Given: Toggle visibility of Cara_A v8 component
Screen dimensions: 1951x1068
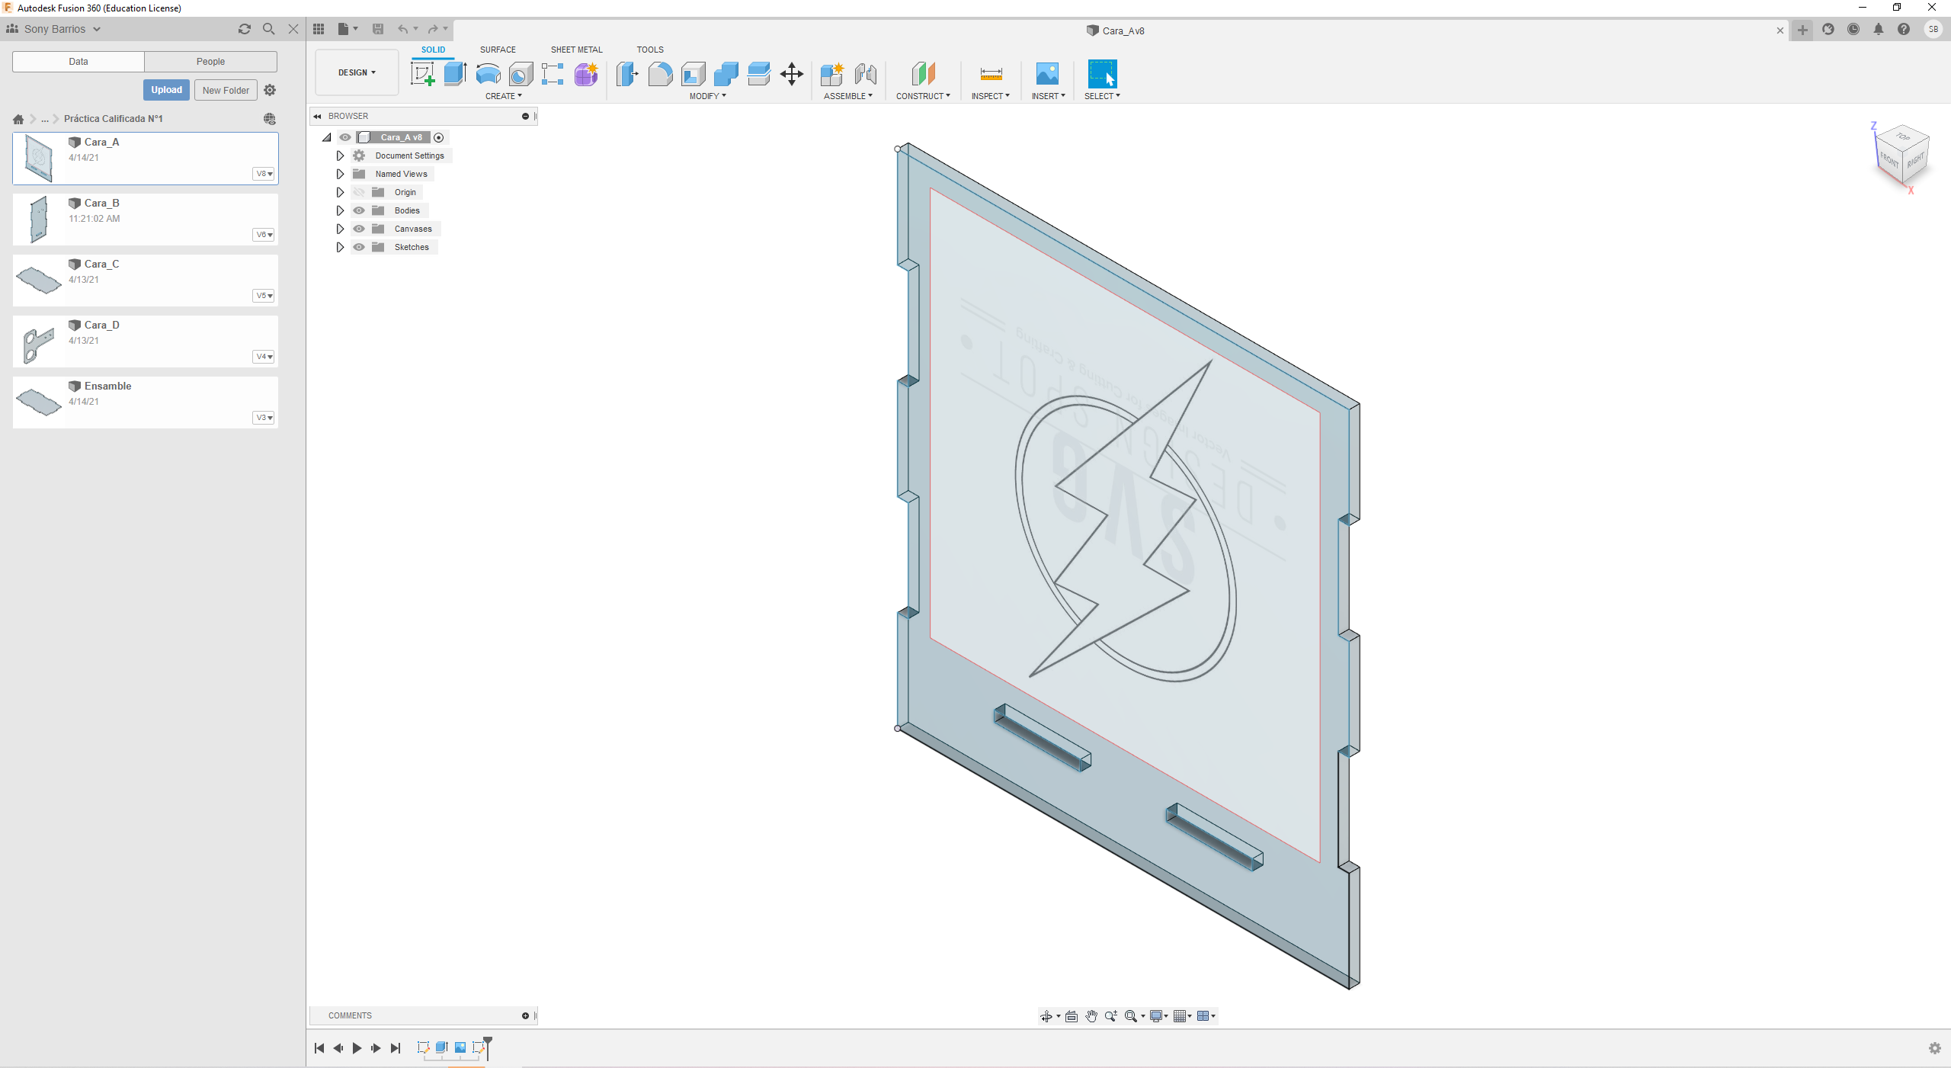Looking at the screenshot, I should coord(345,137).
